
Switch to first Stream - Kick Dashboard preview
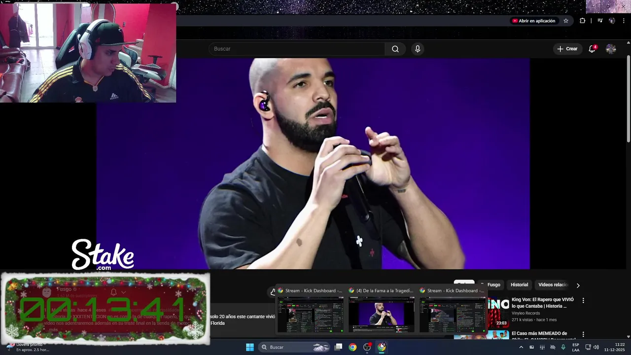[310, 311]
